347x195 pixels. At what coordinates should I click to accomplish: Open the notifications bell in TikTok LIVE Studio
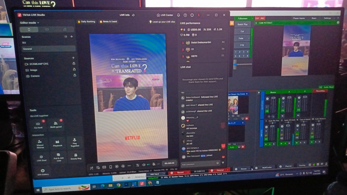click(x=178, y=15)
